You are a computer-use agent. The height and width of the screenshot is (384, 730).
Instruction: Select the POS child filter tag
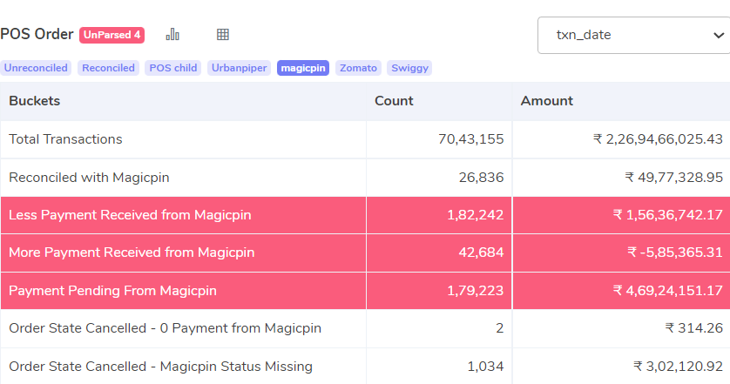(x=173, y=68)
